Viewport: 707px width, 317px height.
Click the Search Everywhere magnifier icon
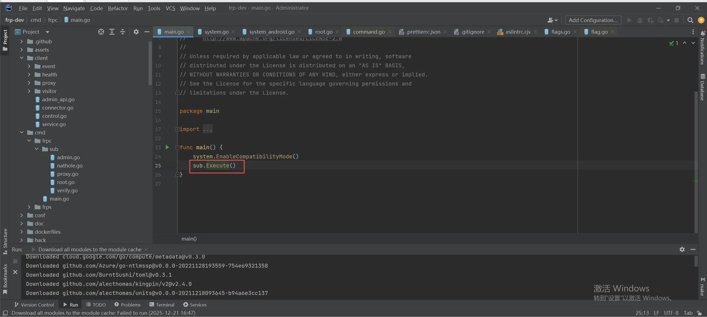point(690,20)
